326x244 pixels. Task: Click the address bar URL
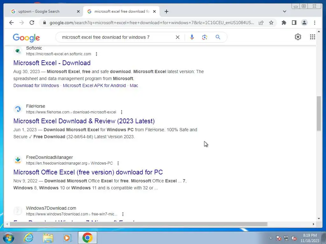coord(152,23)
